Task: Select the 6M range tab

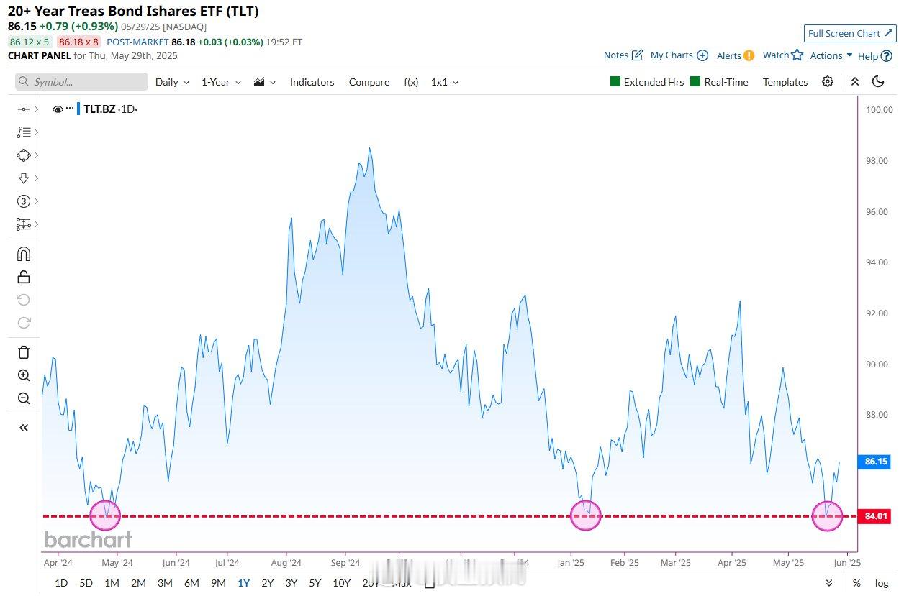Action: 191,583
